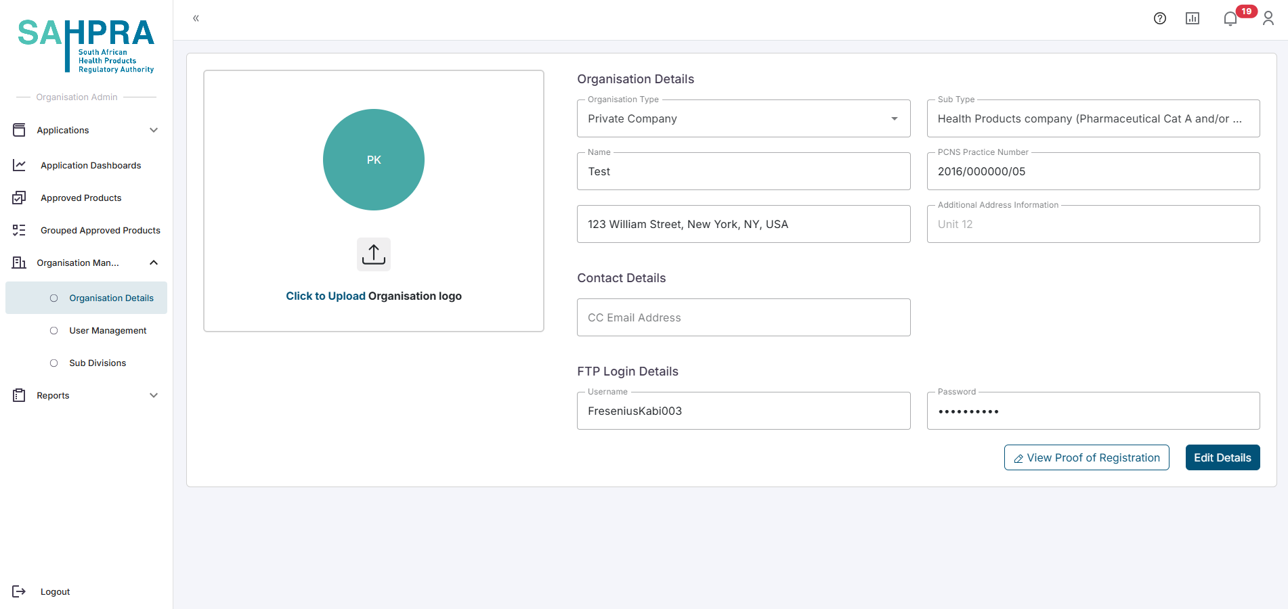This screenshot has height=609, width=1288.
Task: Expand the Applications menu chevron
Action: coord(154,130)
